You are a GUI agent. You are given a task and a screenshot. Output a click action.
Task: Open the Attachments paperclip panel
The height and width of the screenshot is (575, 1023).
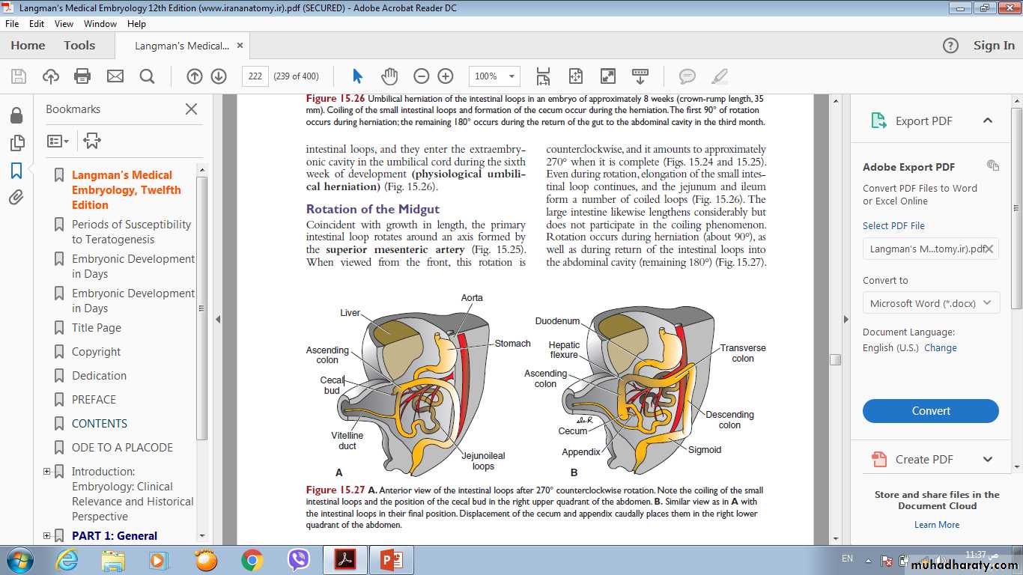tap(16, 198)
